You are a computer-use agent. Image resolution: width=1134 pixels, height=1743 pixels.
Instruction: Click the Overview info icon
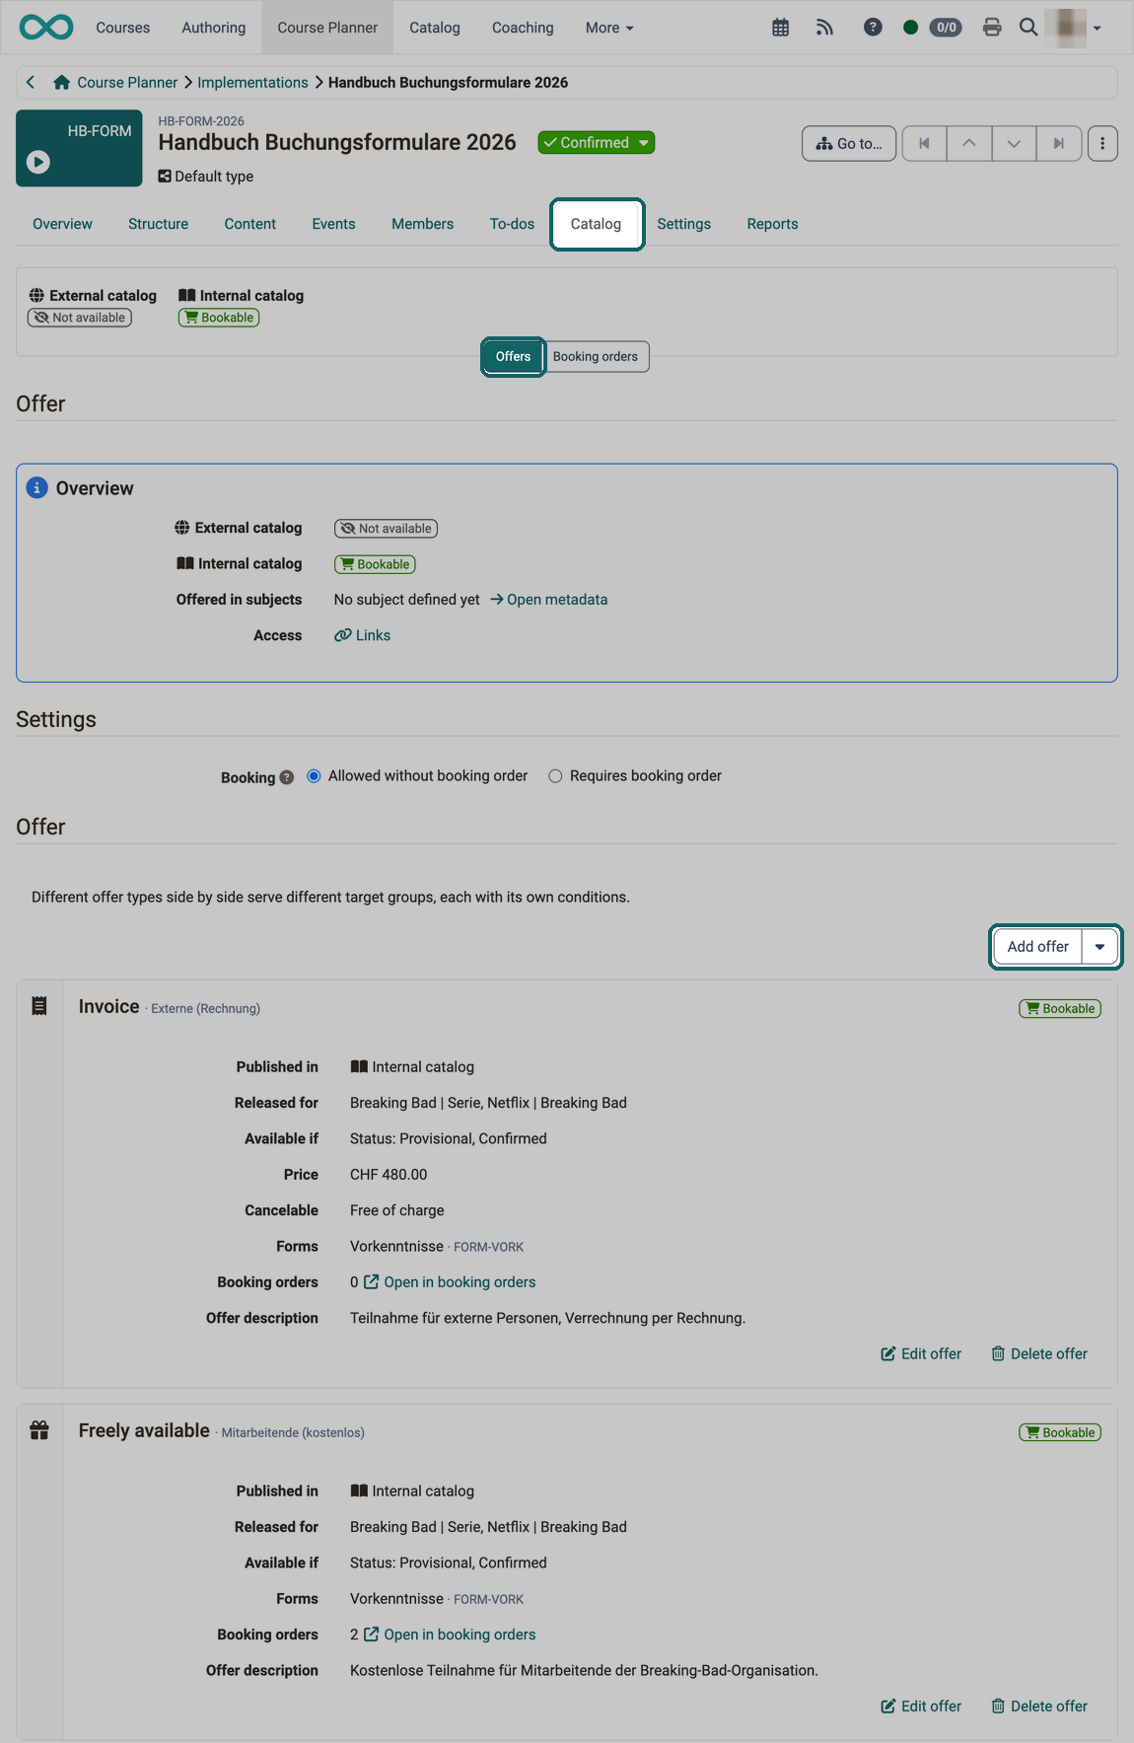click(x=37, y=488)
